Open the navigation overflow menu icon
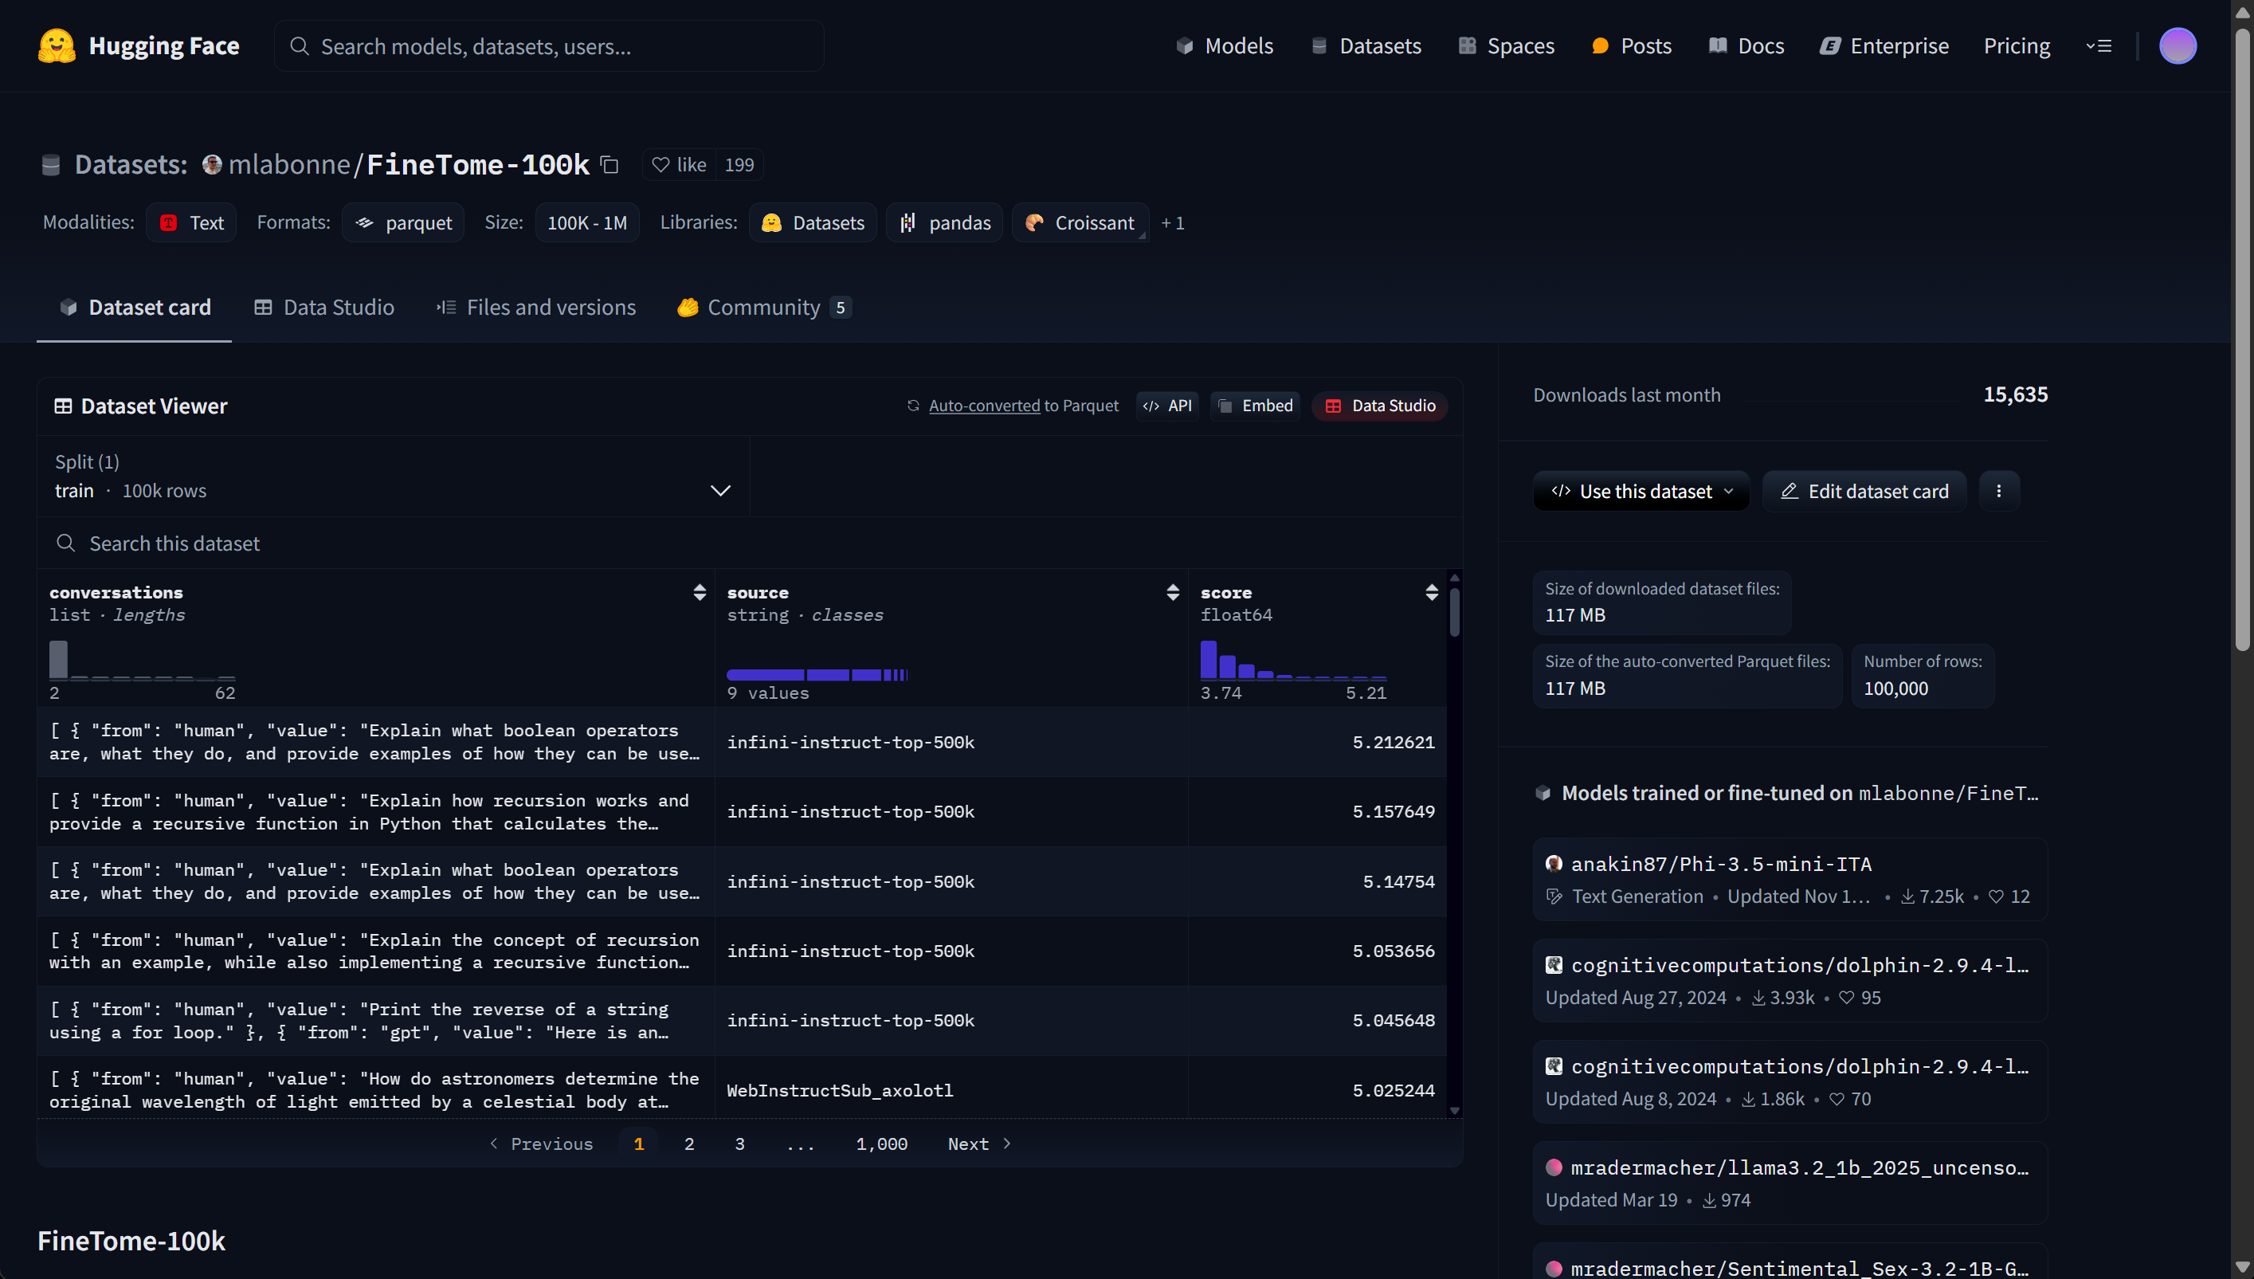This screenshot has height=1279, width=2254. pyautogui.click(x=2099, y=45)
